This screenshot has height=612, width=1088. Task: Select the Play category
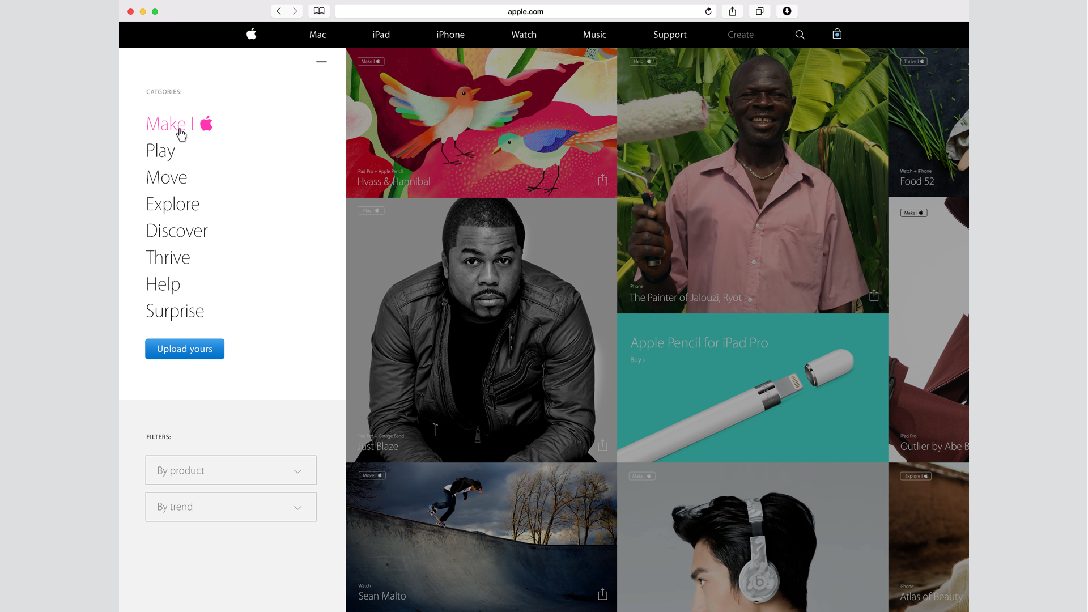tap(160, 151)
